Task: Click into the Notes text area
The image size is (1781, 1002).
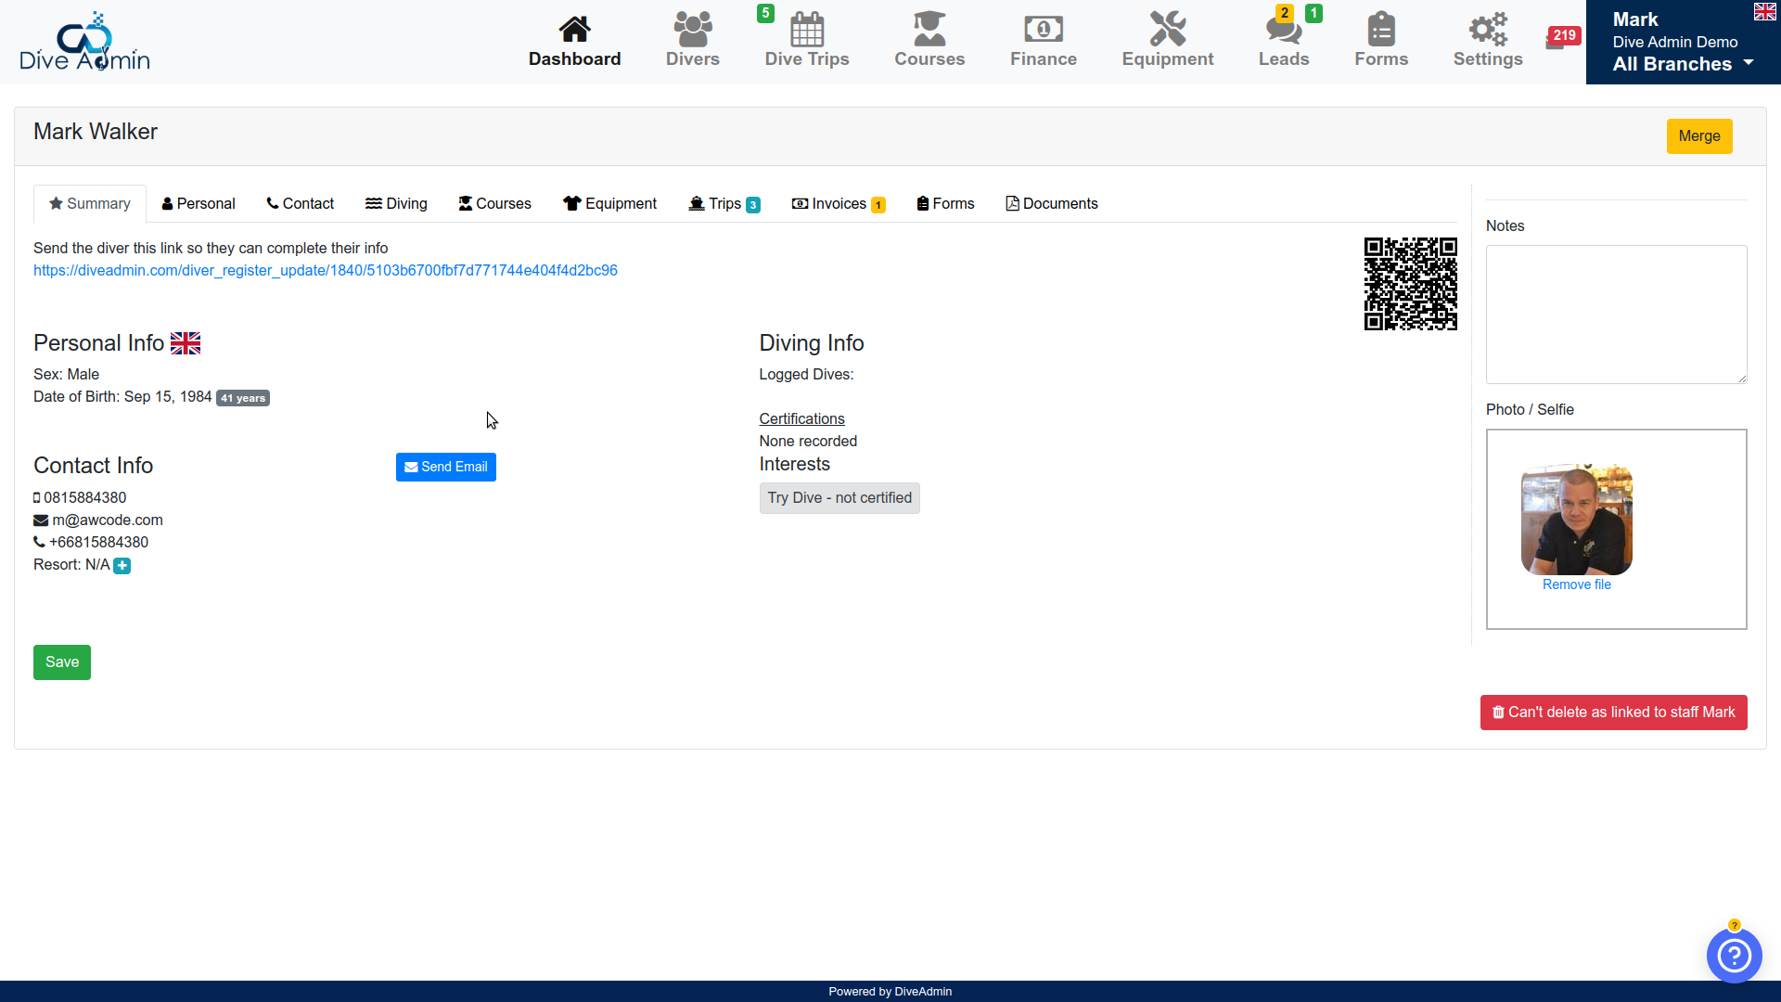Action: point(1615,314)
